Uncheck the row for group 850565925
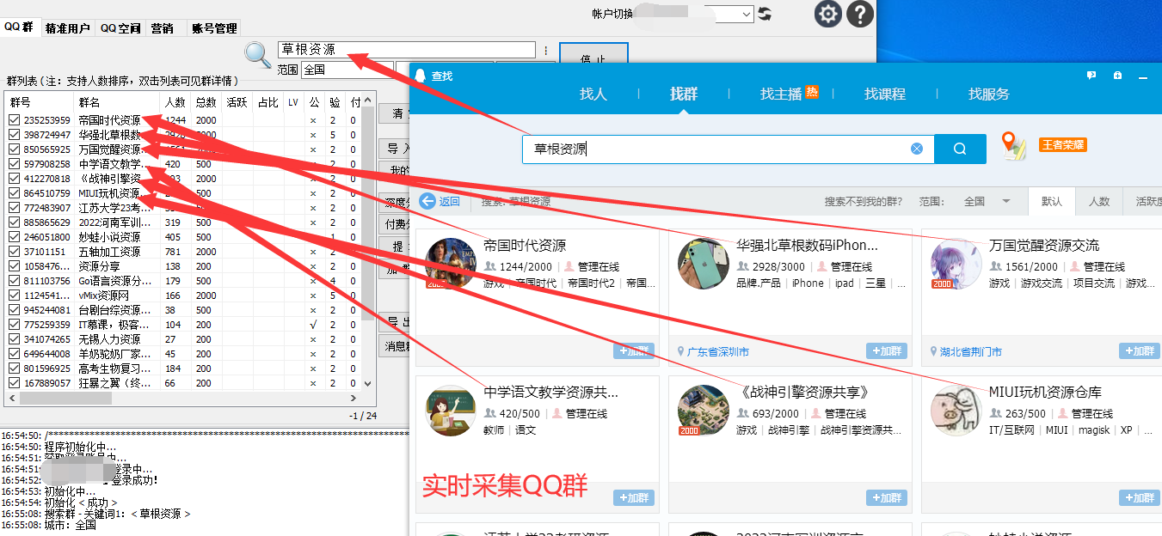1162x536 pixels. pyautogui.click(x=14, y=149)
